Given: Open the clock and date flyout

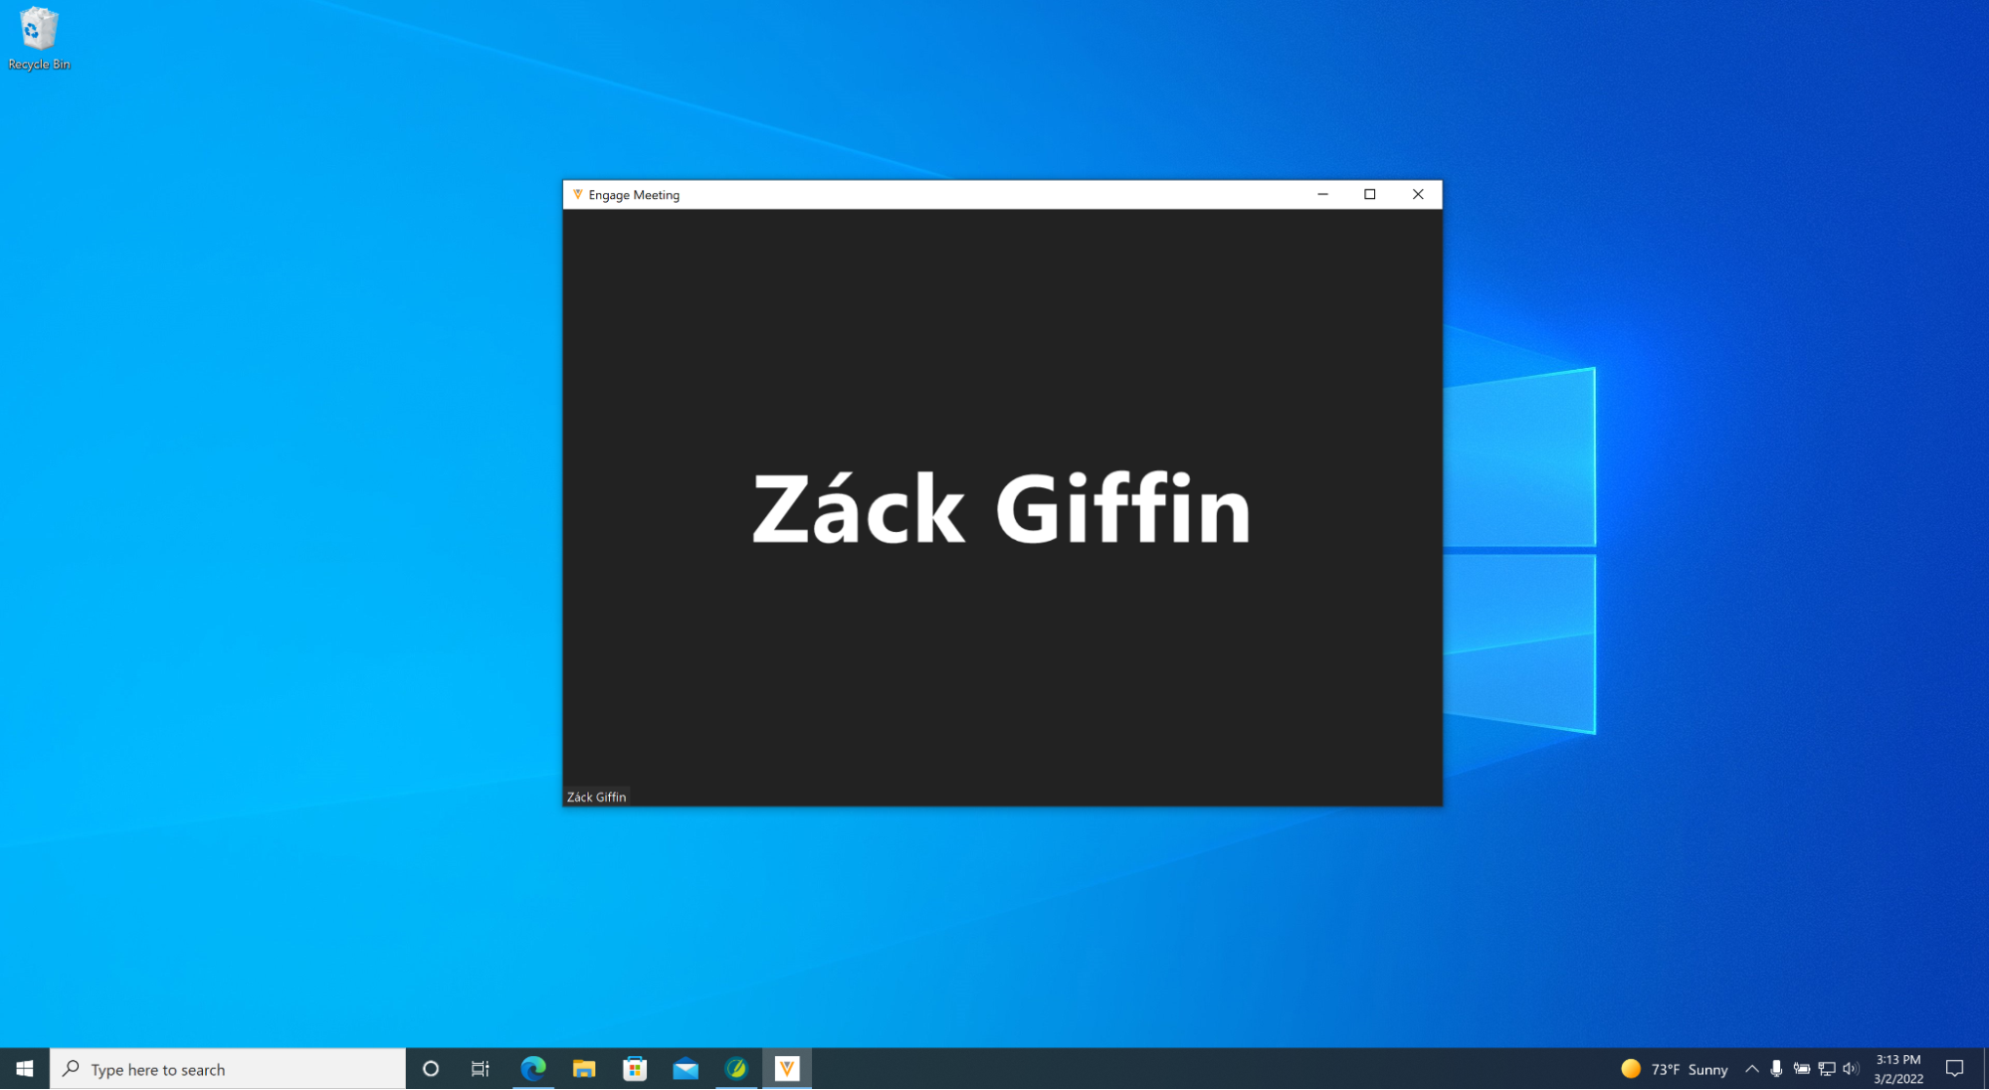Looking at the screenshot, I should coord(1897,1069).
